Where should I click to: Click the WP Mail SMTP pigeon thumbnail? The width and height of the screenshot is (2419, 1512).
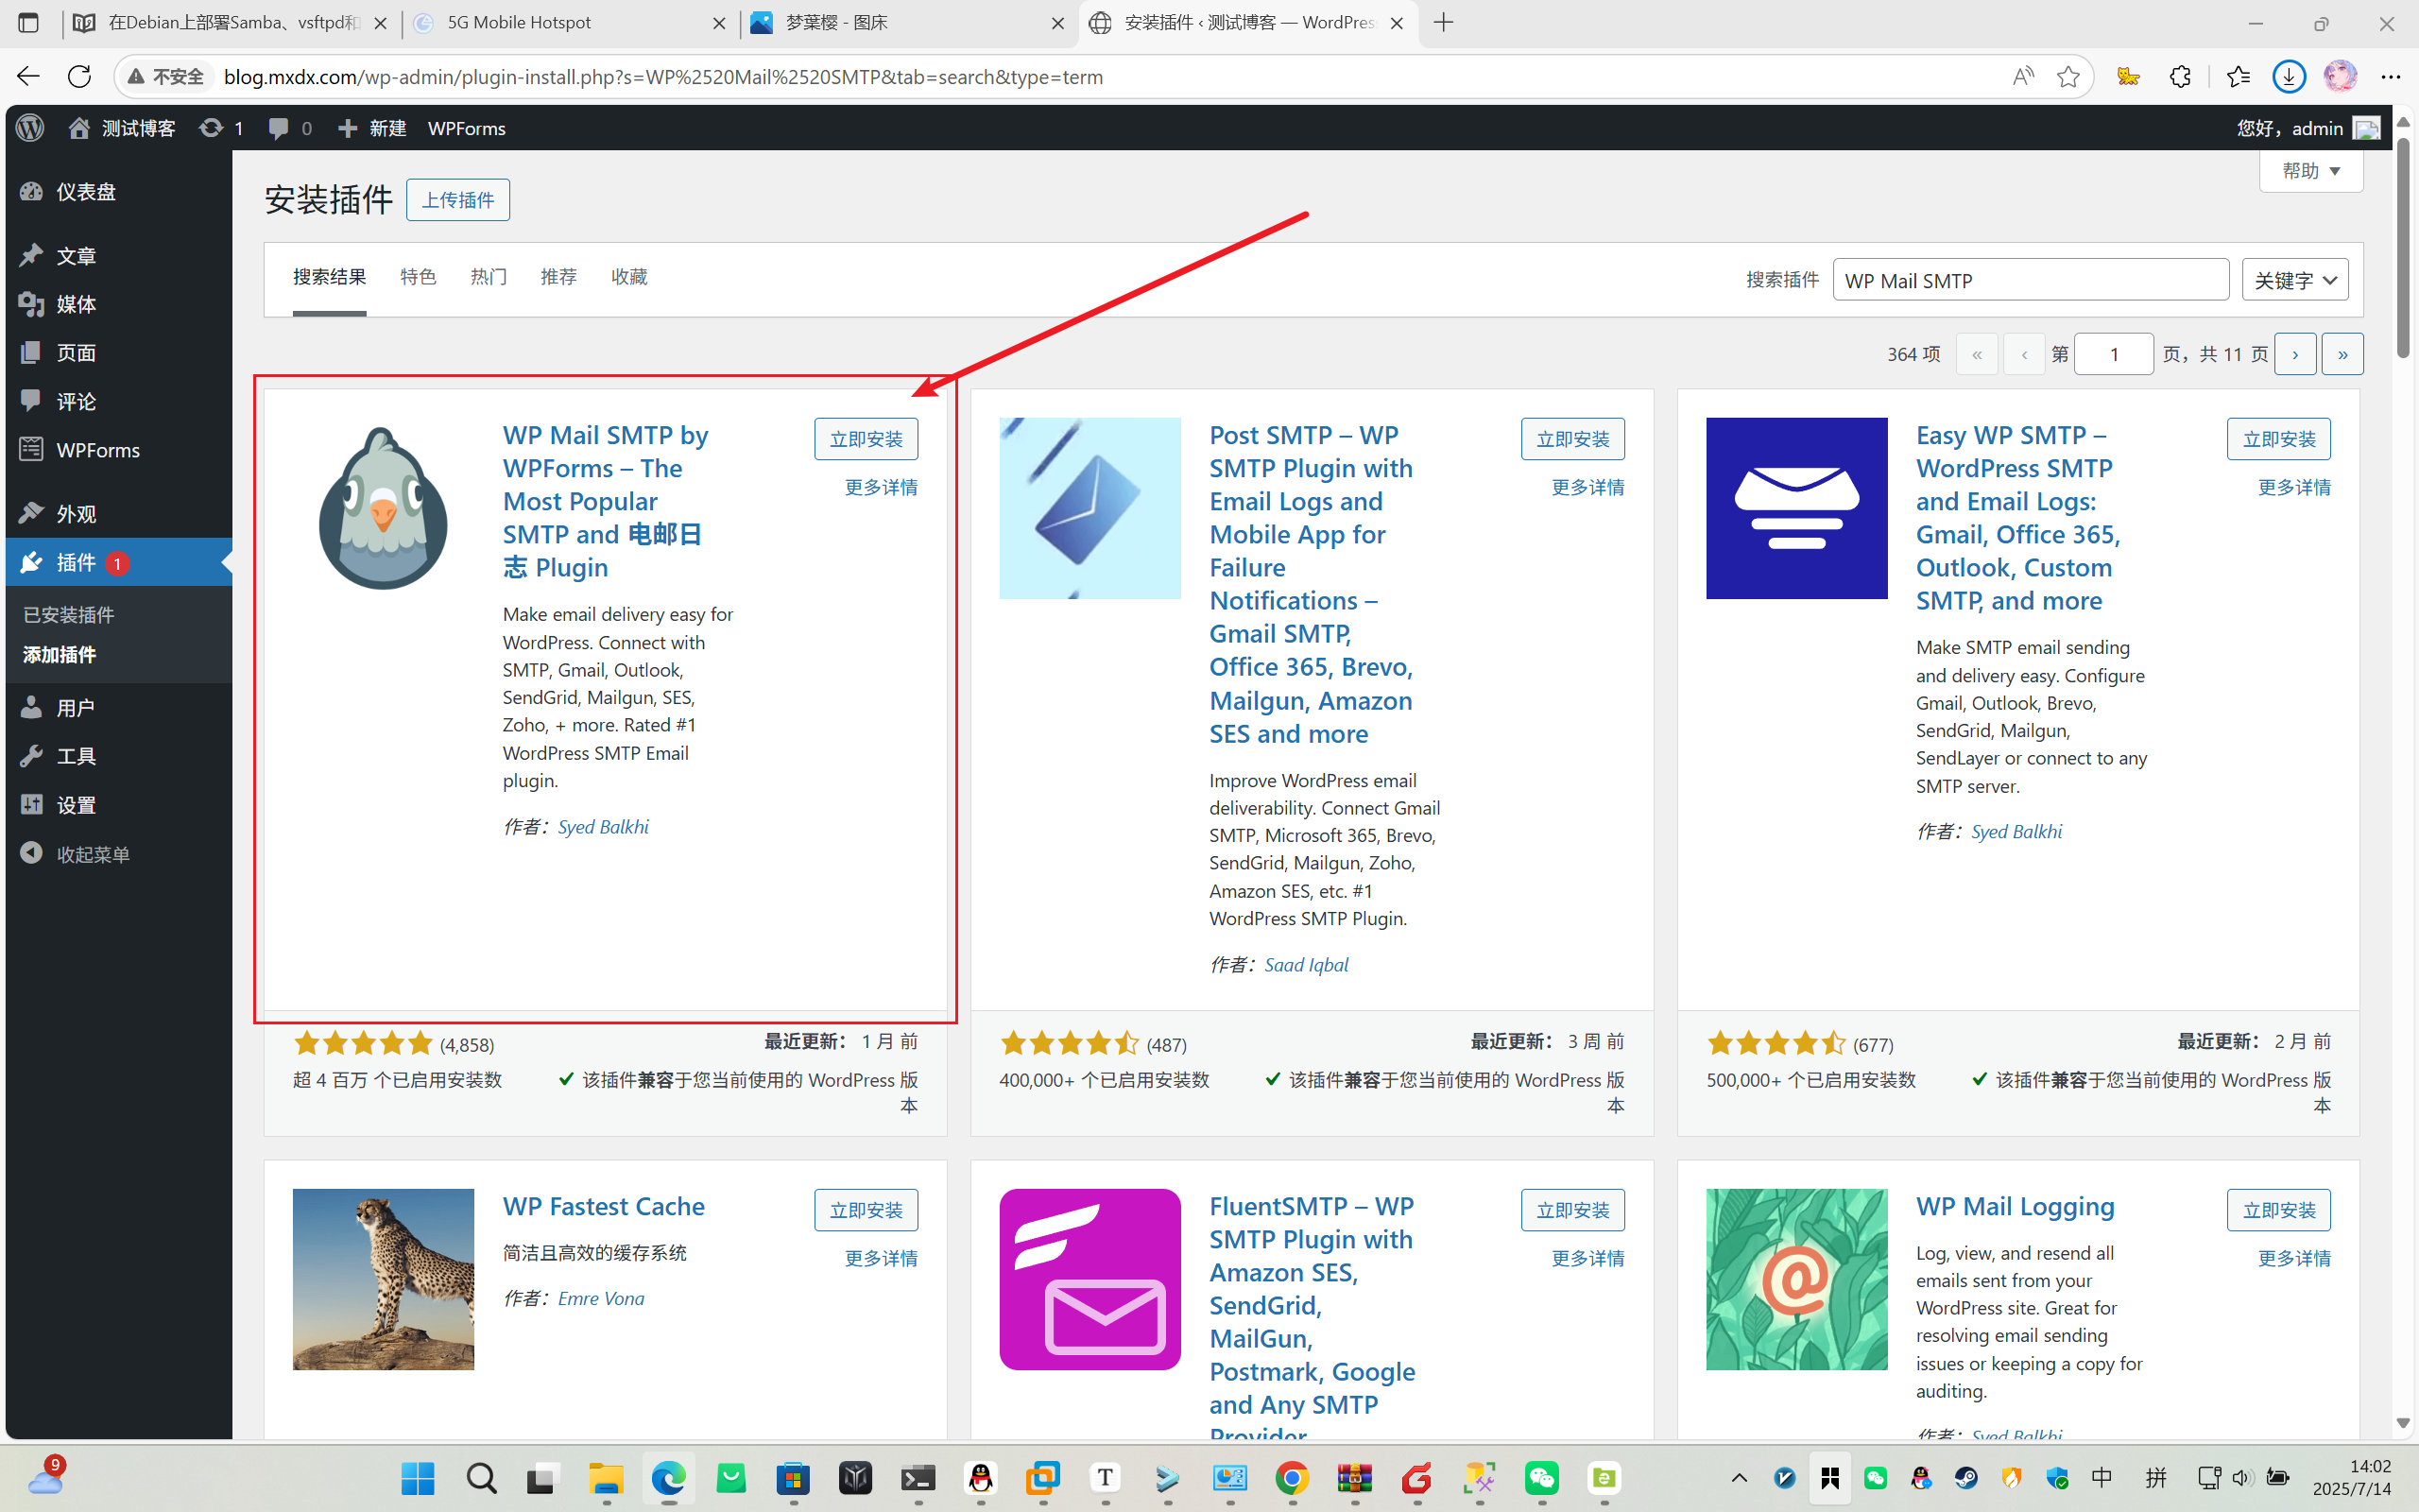[x=383, y=508]
